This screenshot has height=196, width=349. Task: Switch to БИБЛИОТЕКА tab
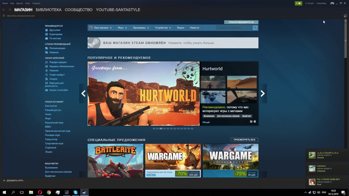tap(49, 10)
